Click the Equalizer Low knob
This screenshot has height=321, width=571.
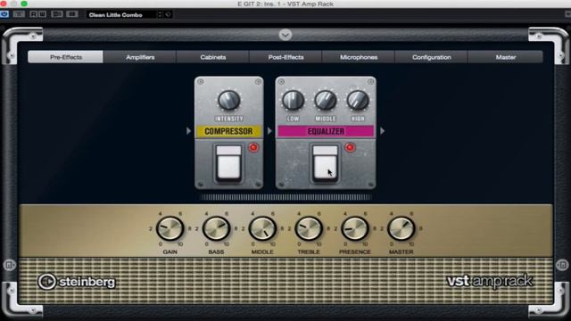(x=293, y=100)
